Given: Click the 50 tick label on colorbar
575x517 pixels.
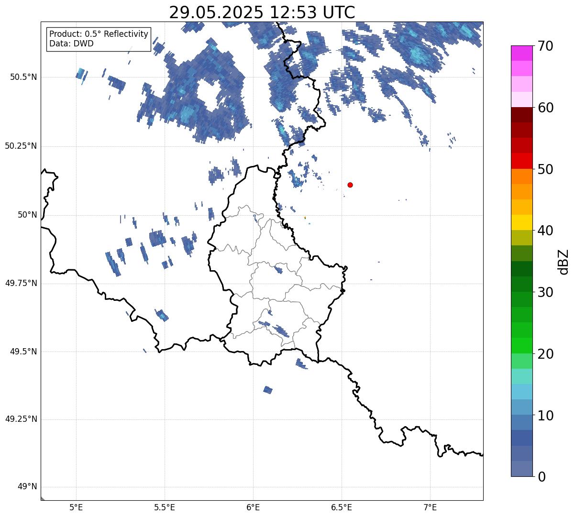Looking at the screenshot, I should coord(545,169).
